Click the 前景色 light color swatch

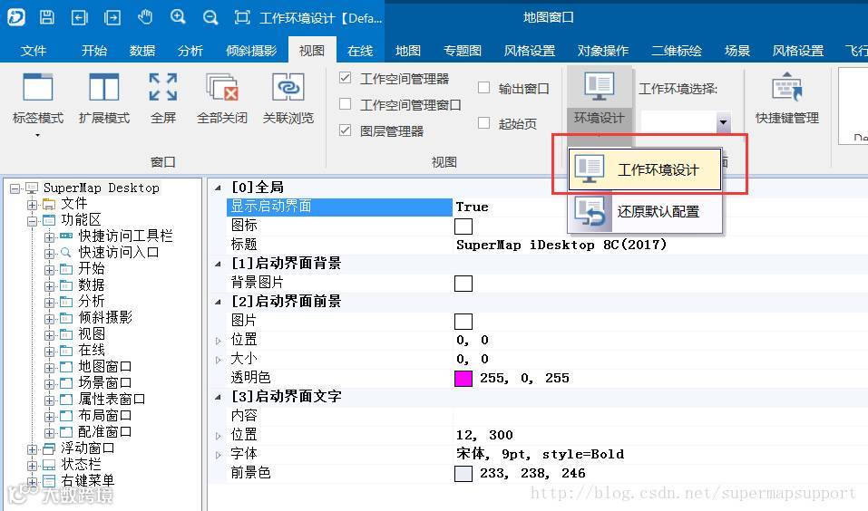click(x=463, y=473)
